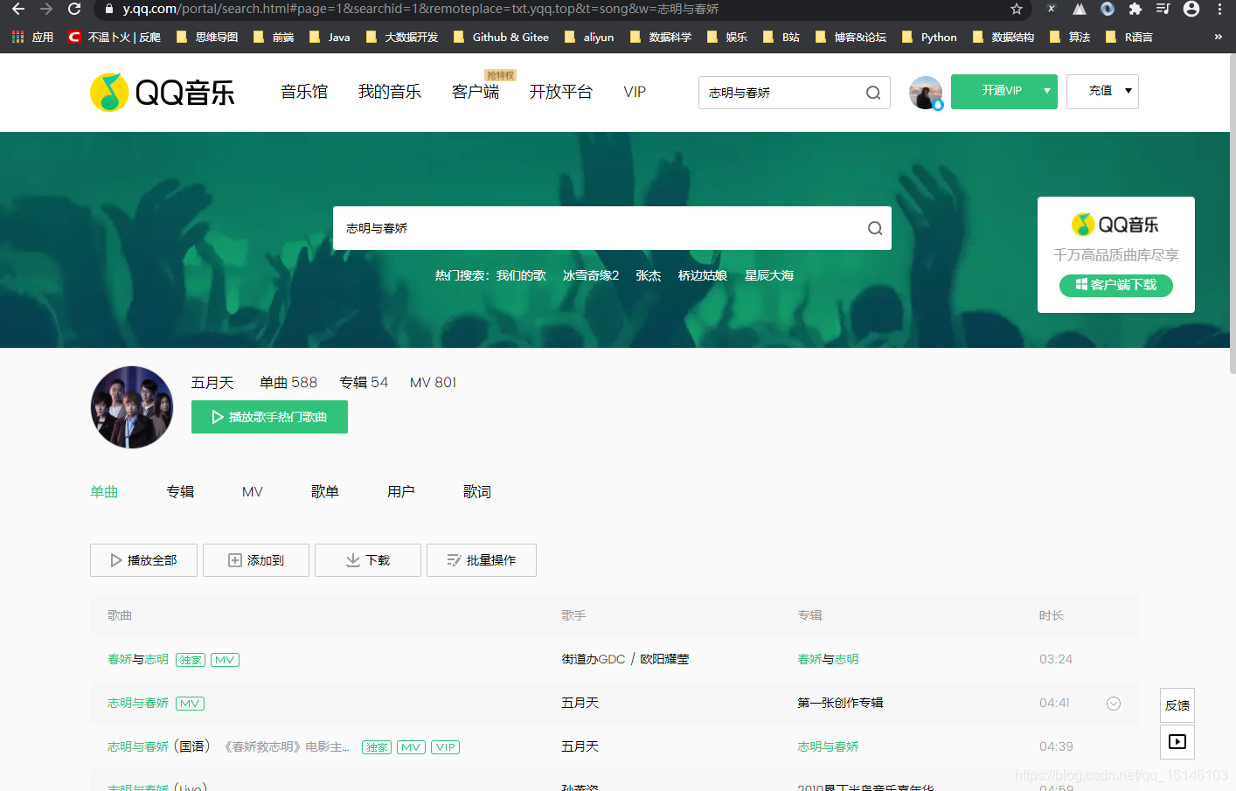The width and height of the screenshot is (1236, 791).
Task: Click the 添加到 add-to button
Action: (256, 560)
